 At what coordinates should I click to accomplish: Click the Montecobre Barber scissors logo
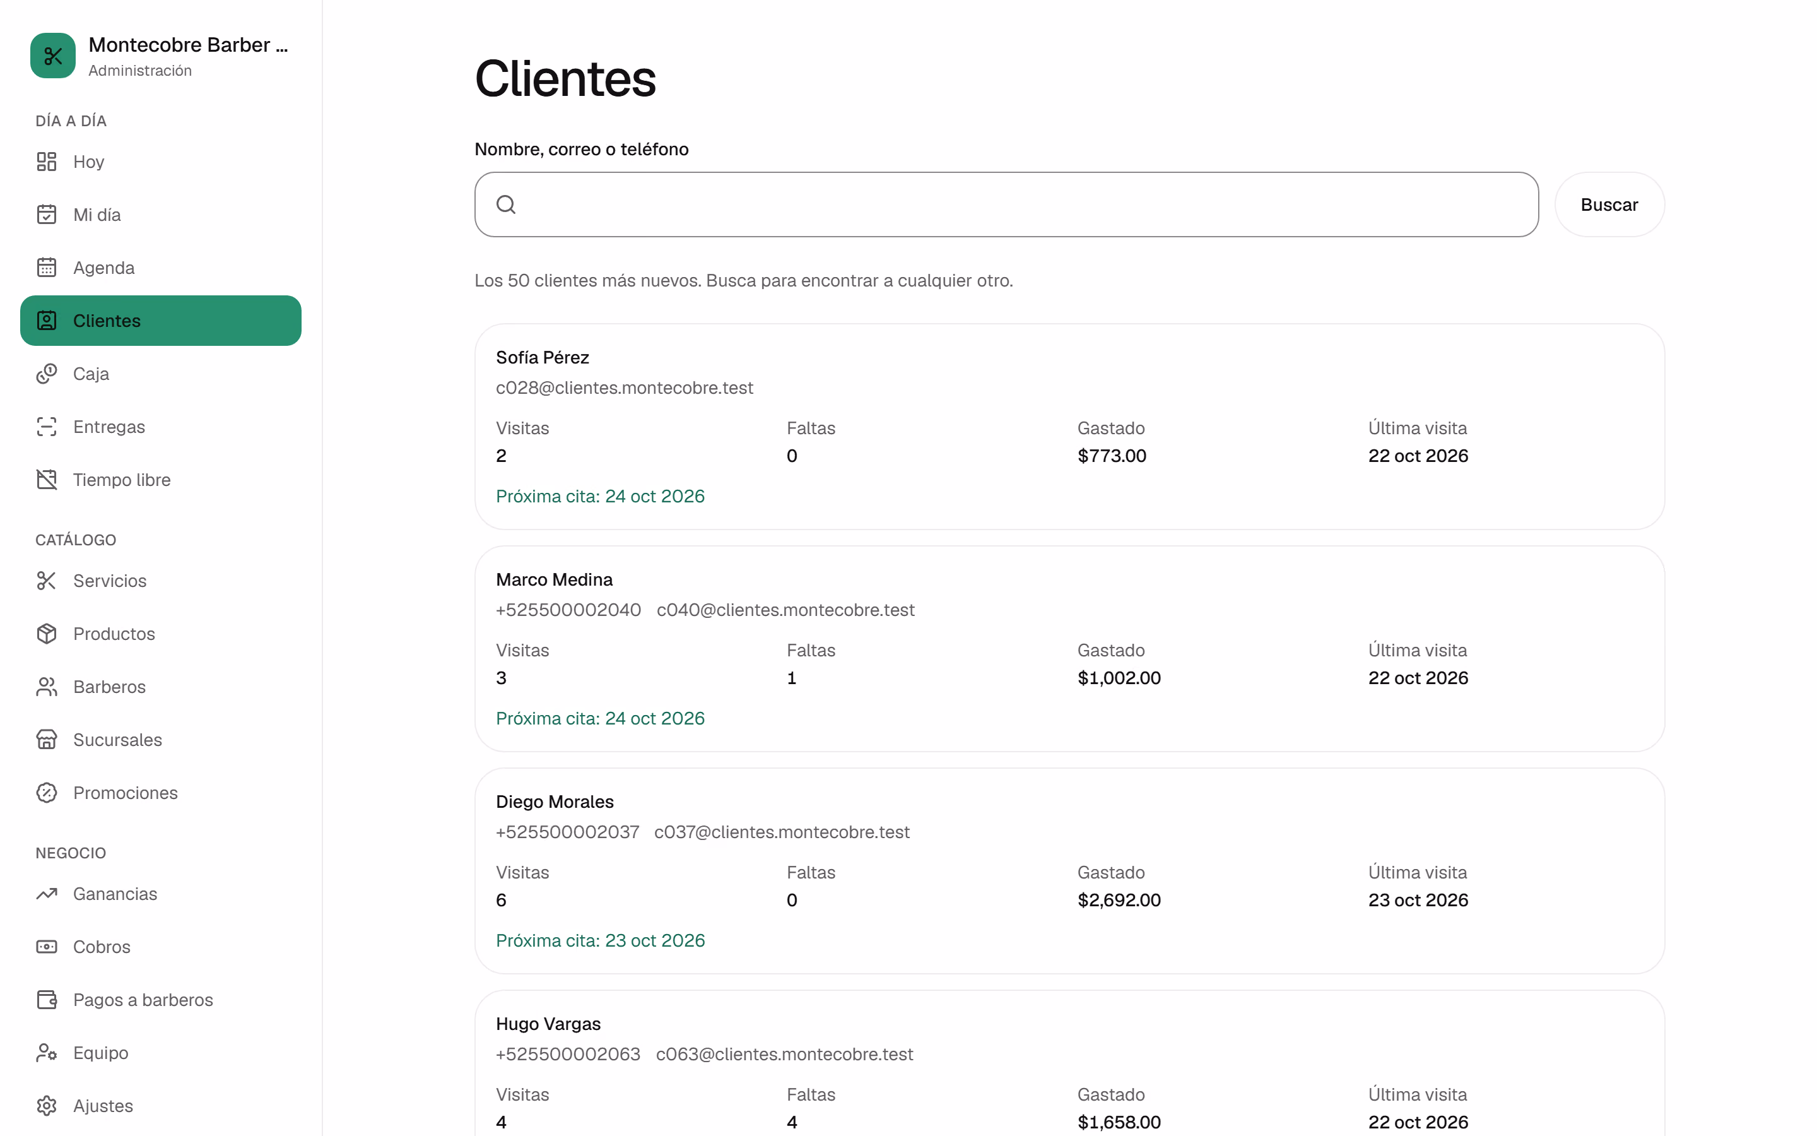coord(52,56)
